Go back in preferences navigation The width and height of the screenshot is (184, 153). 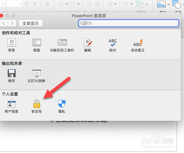pyautogui.click(x=4, y=23)
